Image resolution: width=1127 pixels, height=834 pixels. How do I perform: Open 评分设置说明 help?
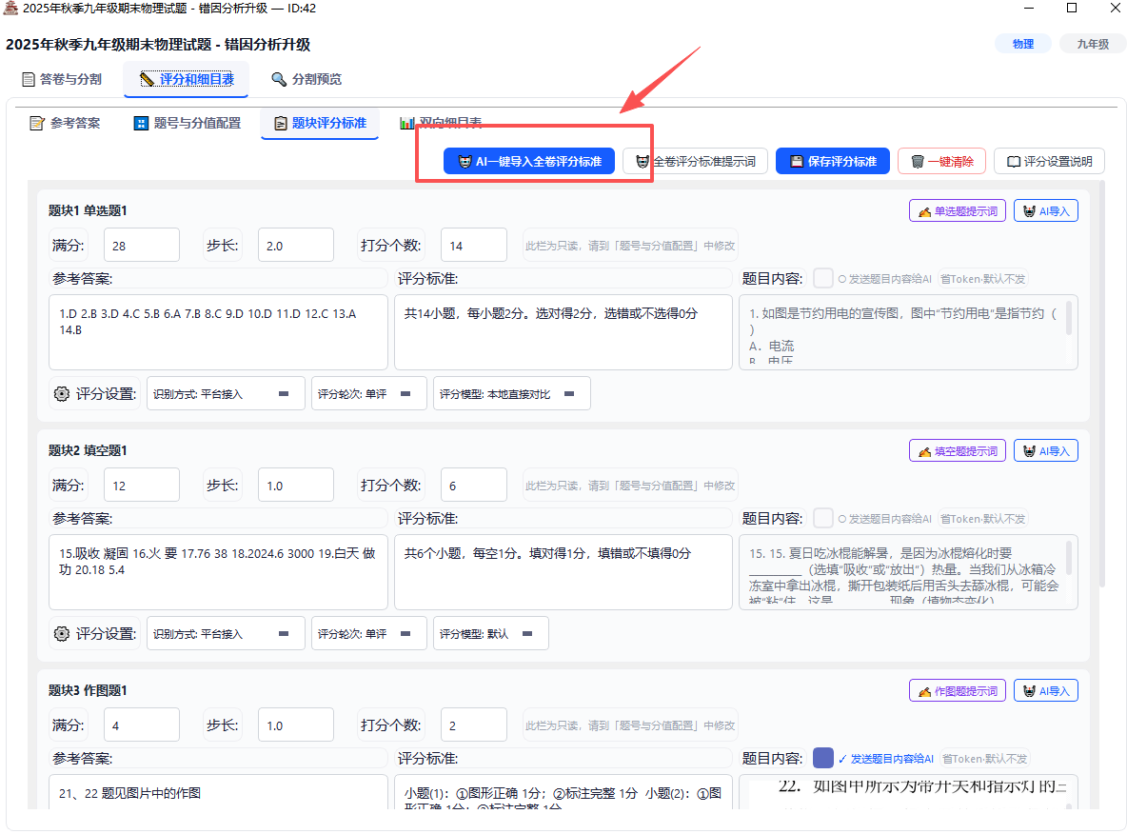[1049, 161]
